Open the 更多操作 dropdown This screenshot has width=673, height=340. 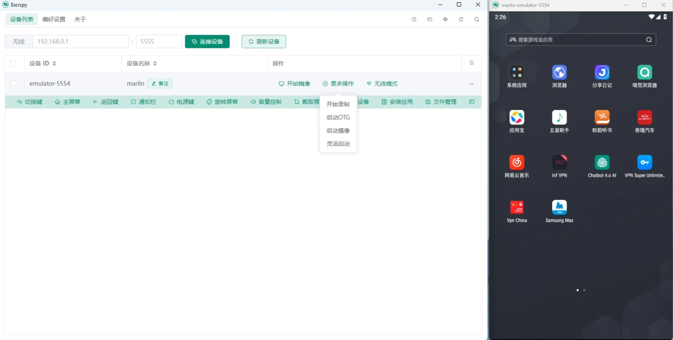tap(338, 84)
